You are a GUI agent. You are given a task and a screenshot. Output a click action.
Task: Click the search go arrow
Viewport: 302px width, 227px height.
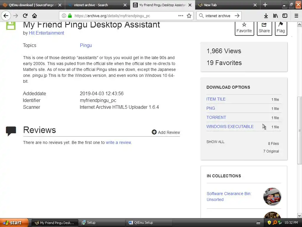[237, 16]
